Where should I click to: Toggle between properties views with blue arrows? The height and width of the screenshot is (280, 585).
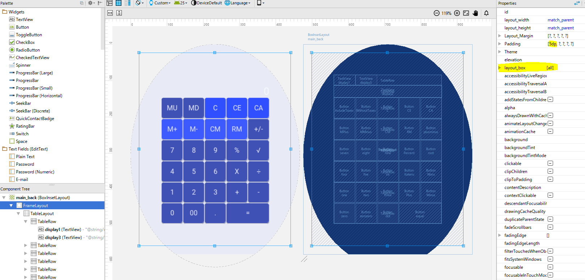(577, 3)
